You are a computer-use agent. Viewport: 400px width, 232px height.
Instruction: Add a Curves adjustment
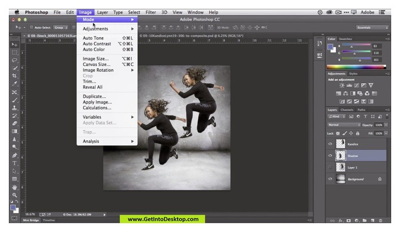356,85
